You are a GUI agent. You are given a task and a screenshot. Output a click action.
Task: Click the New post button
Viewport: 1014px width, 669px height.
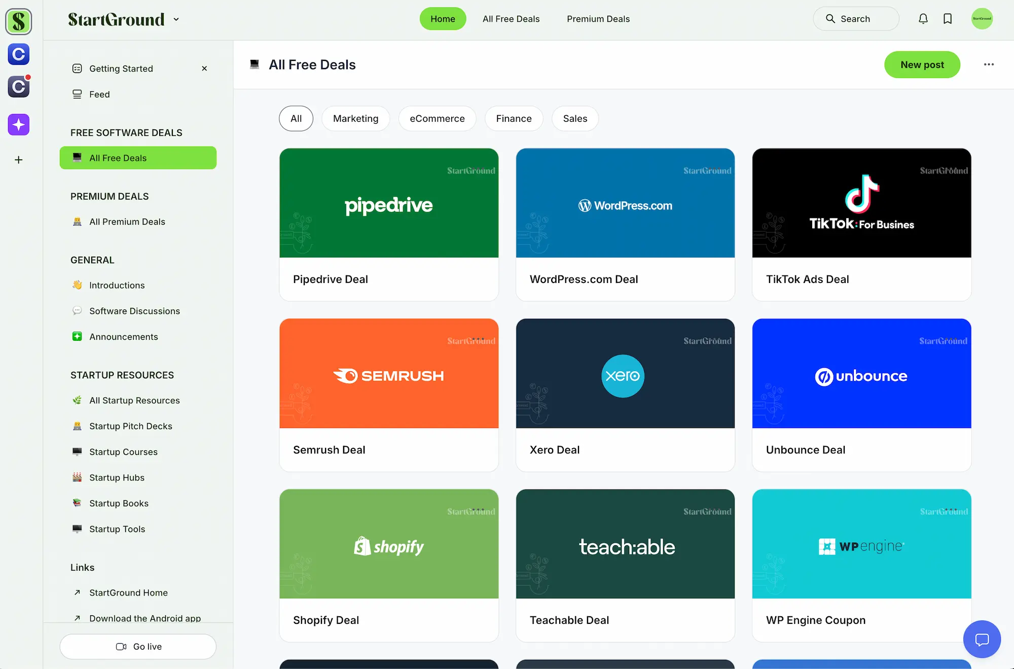point(922,64)
